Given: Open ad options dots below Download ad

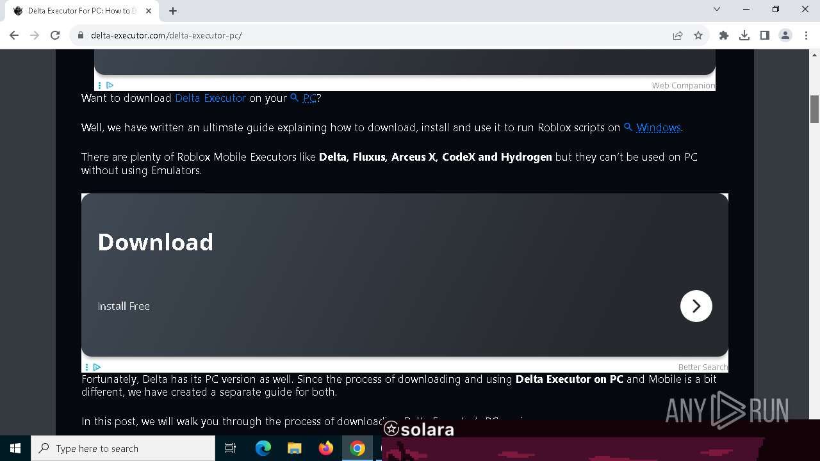Looking at the screenshot, I should (x=86, y=367).
